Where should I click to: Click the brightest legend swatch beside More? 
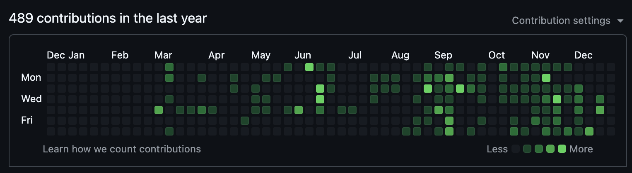(562, 149)
